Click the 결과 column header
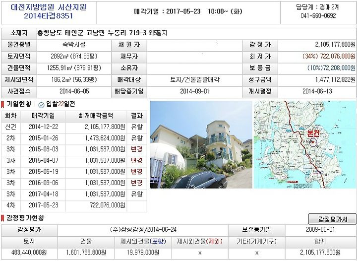 137,116
